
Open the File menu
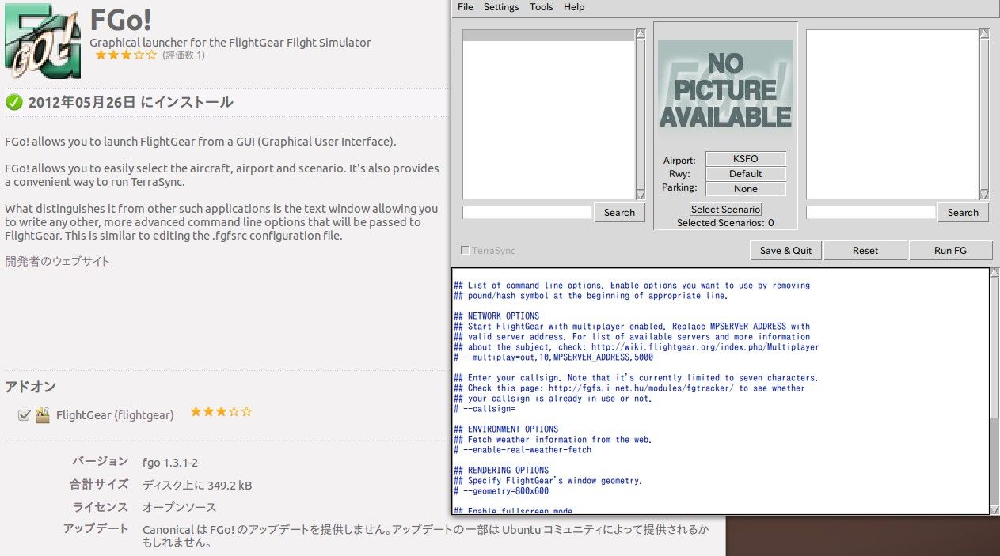tap(466, 7)
